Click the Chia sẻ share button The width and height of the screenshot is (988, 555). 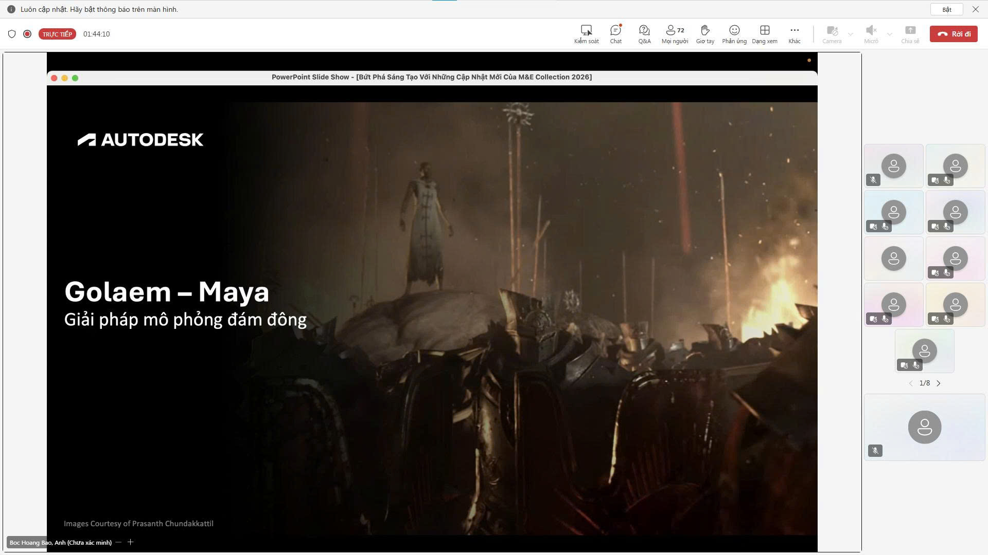click(910, 34)
